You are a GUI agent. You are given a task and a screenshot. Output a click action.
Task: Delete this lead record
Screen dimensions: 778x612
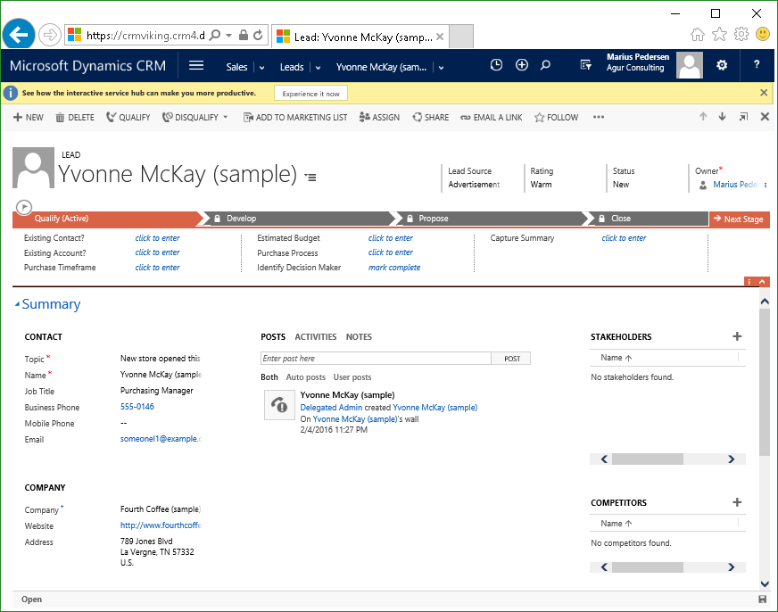pos(74,117)
